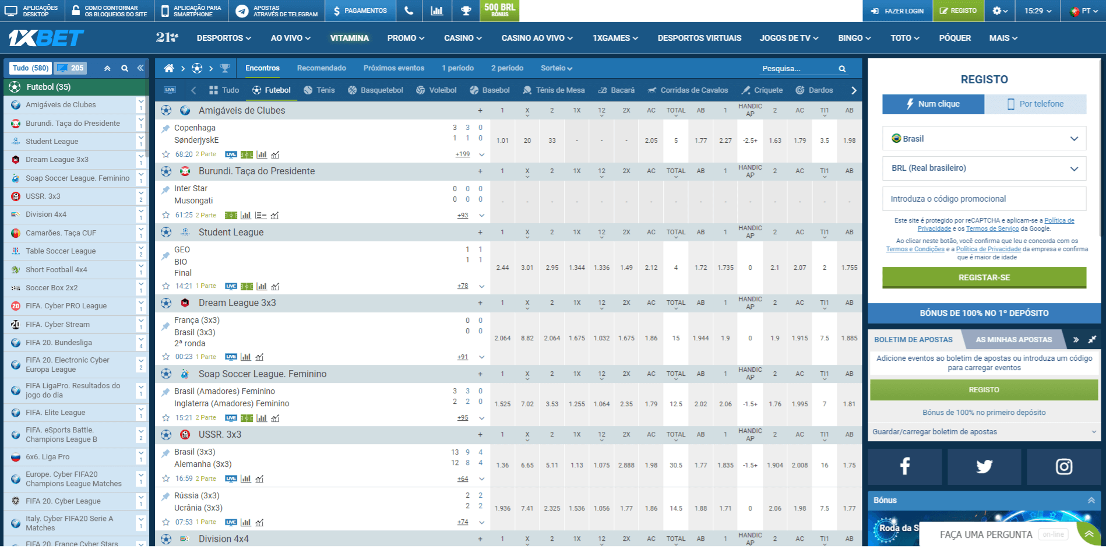Image resolution: width=1106 pixels, height=549 pixels.
Task: Choose the Por telefone registration tab
Action: (x=1035, y=104)
